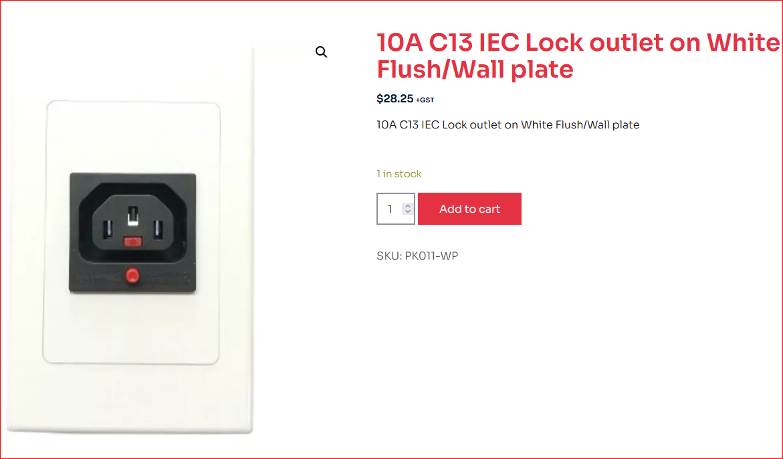The width and height of the screenshot is (783, 459).
Task: Click the "SKU:" label text
Action: tap(389, 256)
